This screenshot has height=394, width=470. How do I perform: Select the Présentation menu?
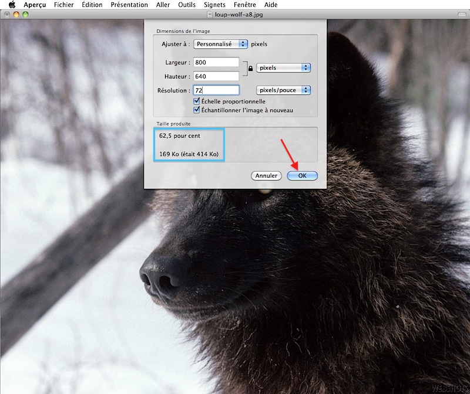tap(129, 5)
